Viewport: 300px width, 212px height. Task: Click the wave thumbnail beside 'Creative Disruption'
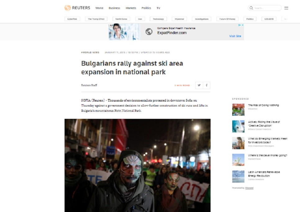coord(238,126)
